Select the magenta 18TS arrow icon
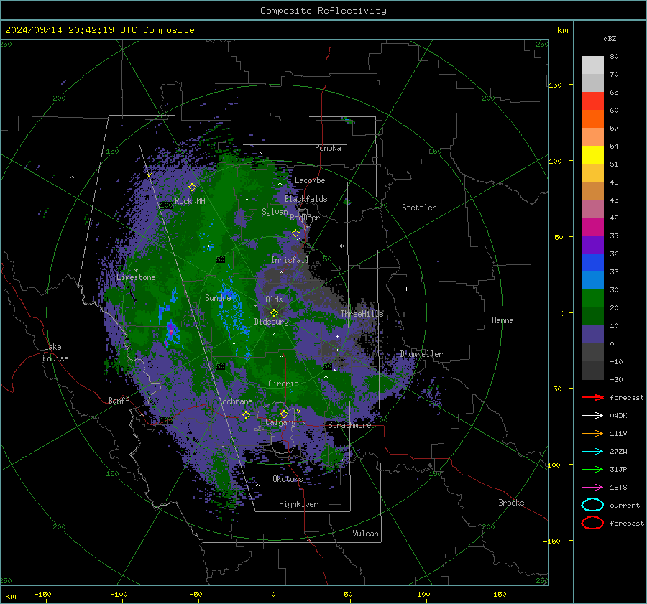 592,488
